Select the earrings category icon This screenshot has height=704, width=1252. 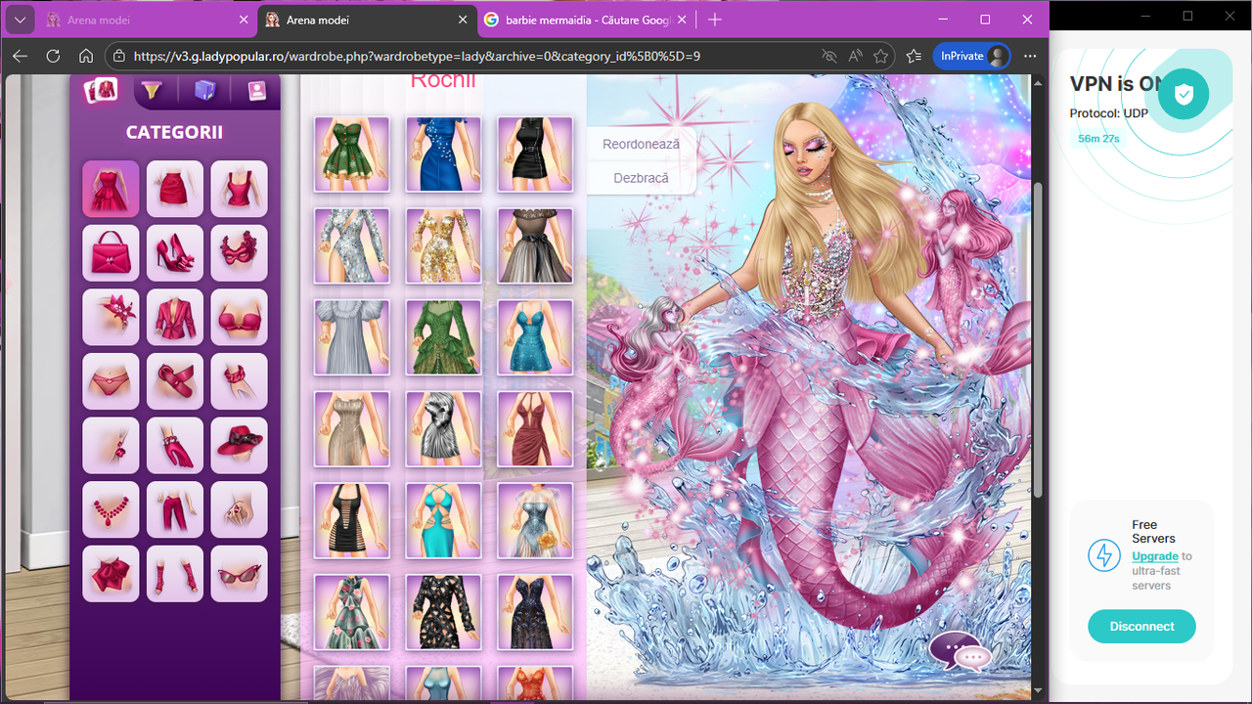[111, 446]
